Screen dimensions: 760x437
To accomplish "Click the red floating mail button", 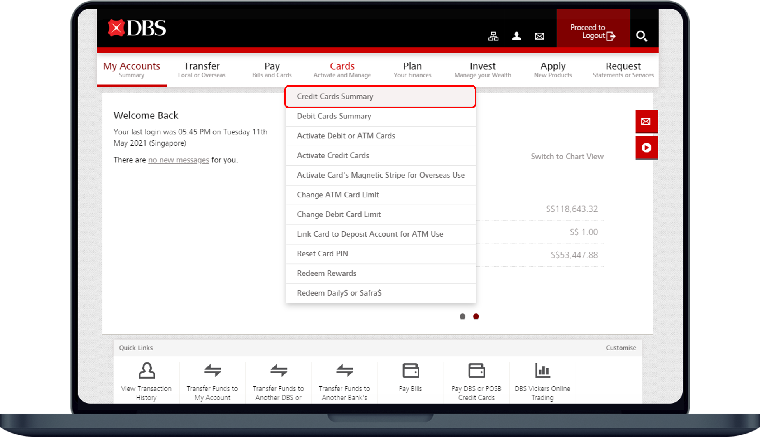I will click(x=646, y=122).
